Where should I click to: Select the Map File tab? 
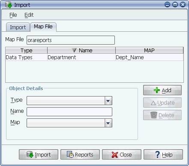pyautogui.click(x=43, y=27)
